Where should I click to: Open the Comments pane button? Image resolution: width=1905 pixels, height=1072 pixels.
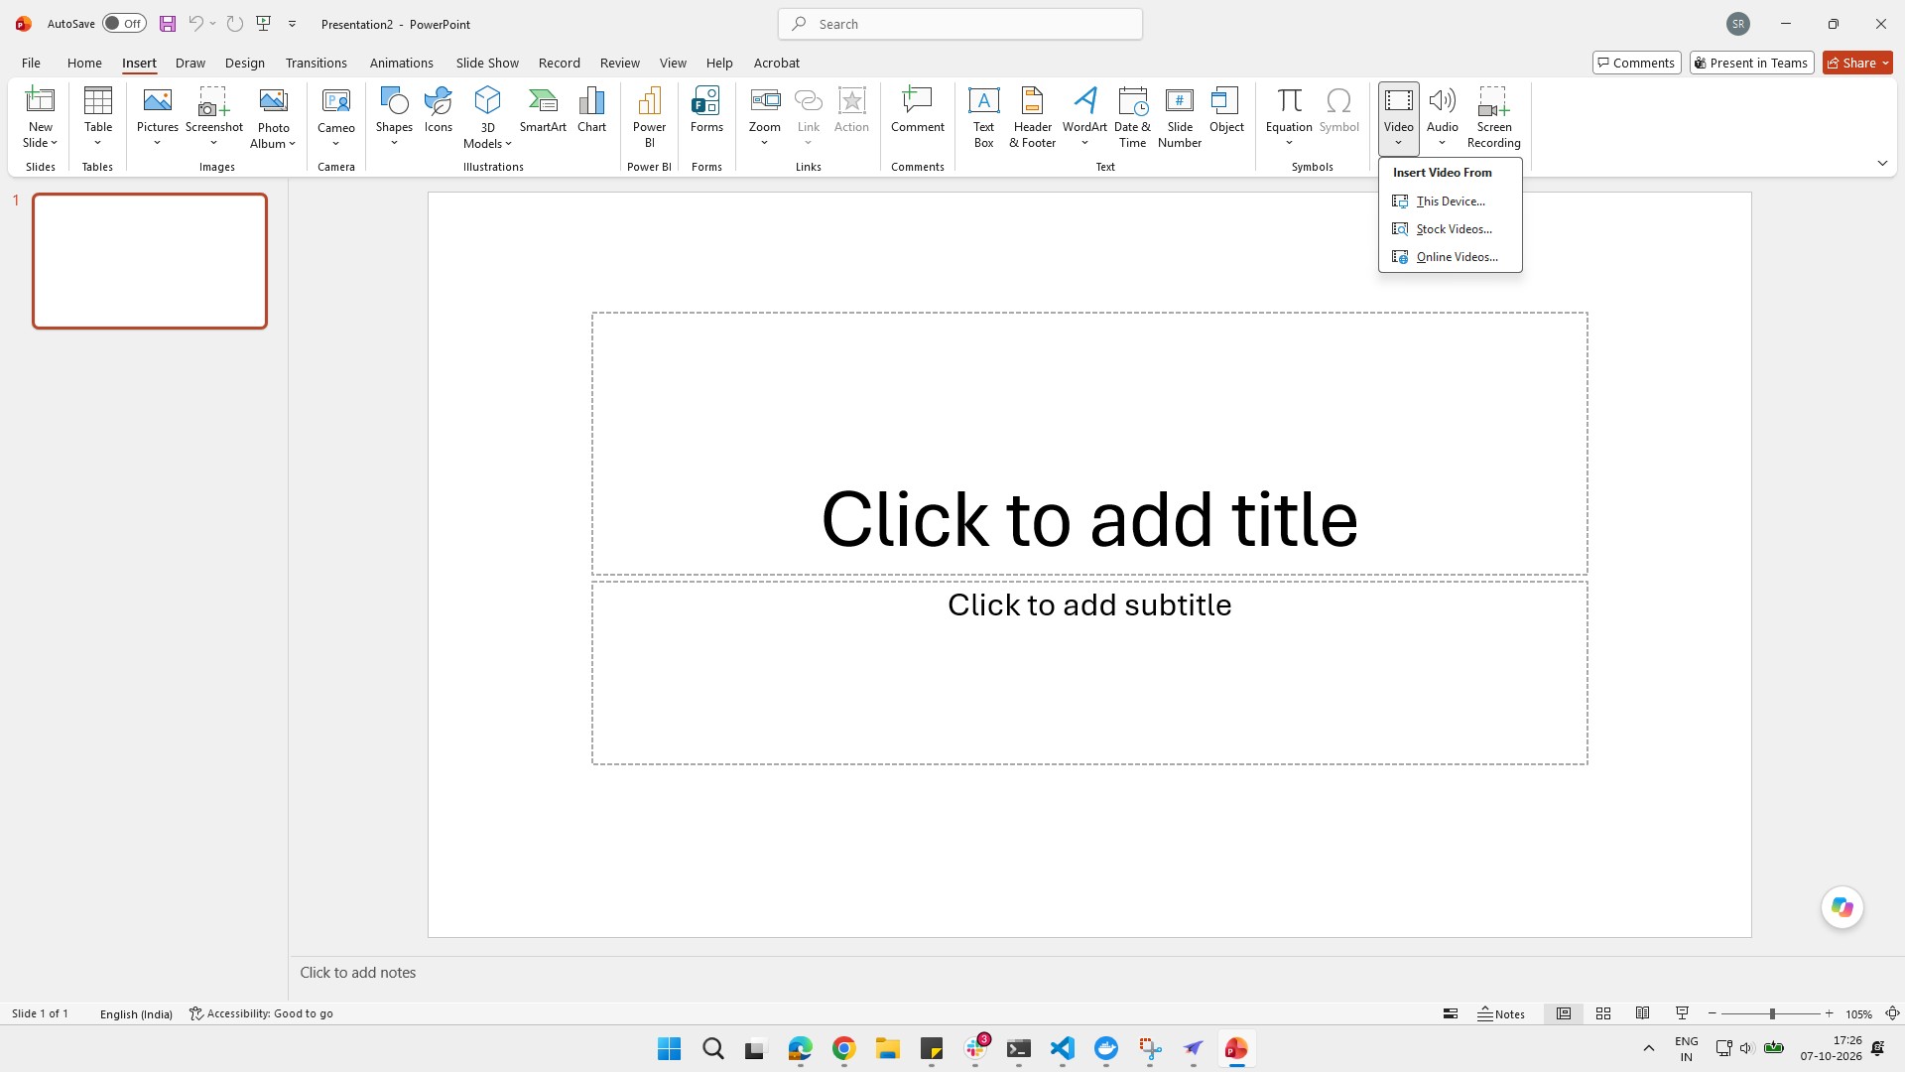tap(1636, 63)
